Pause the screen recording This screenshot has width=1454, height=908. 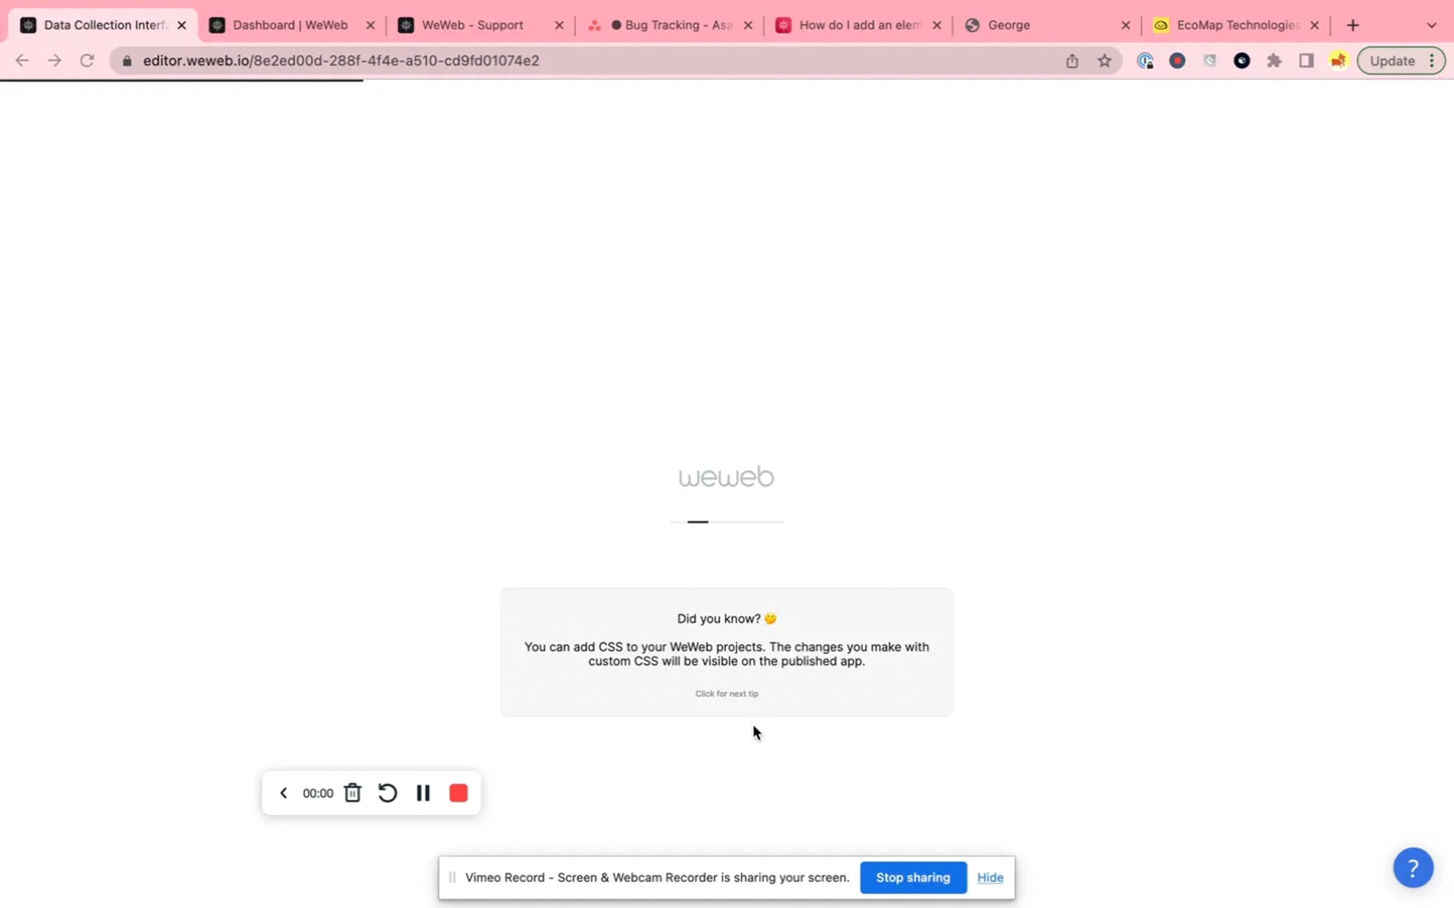[423, 793]
